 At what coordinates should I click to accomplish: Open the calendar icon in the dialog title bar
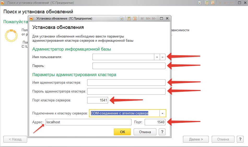tap(135, 19)
